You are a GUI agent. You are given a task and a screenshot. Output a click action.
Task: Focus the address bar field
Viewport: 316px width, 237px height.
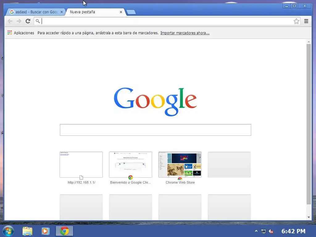167,21
